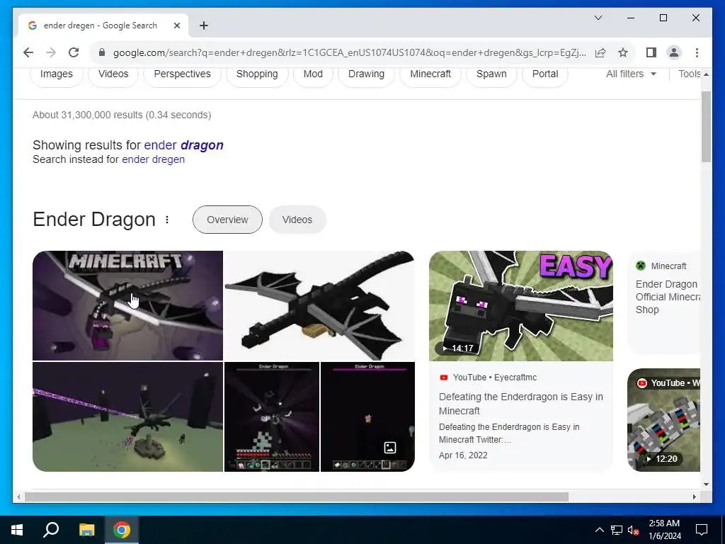The height and width of the screenshot is (544, 725).
Task: Click the horizontal scrollbar thumb
Action: 297,497
